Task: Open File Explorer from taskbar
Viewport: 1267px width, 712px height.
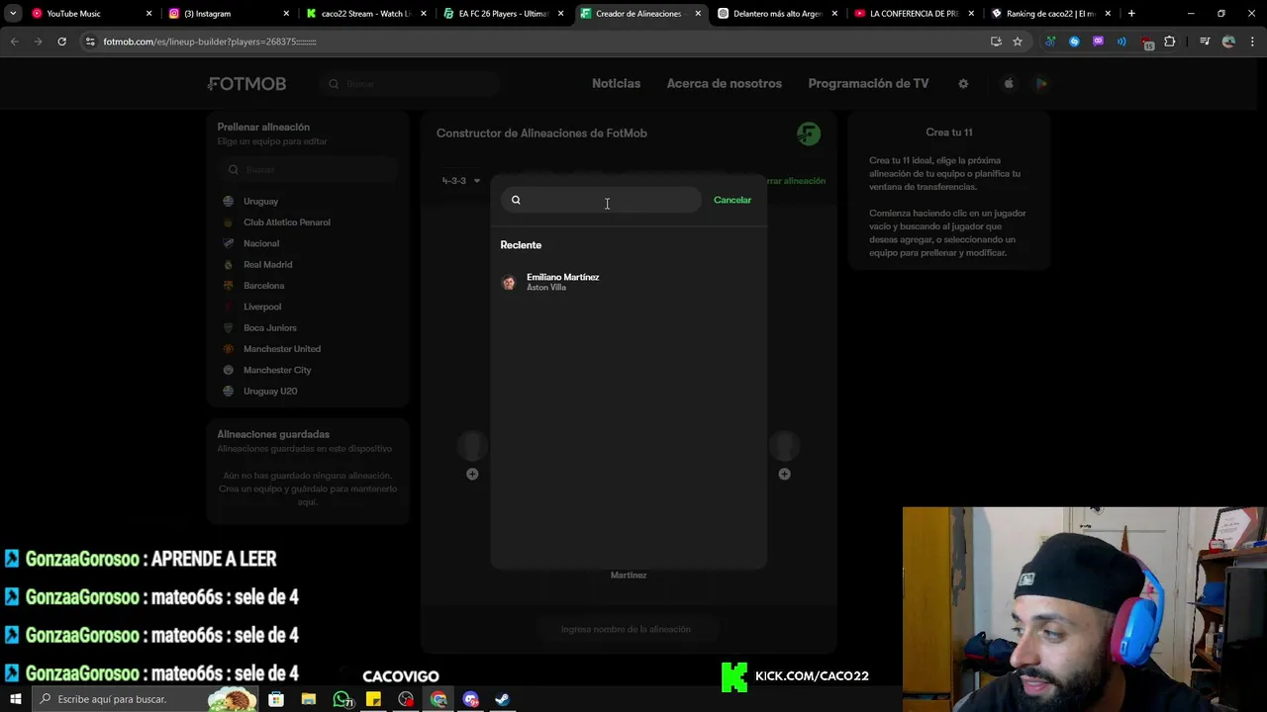Action: click(309, 699)
